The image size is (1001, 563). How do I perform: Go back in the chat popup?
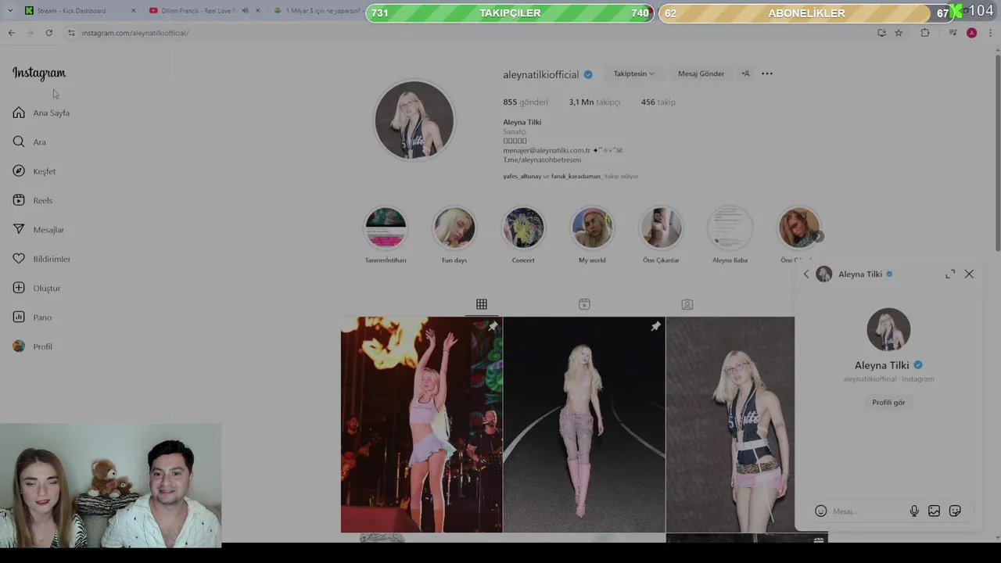tap(806, 274)
